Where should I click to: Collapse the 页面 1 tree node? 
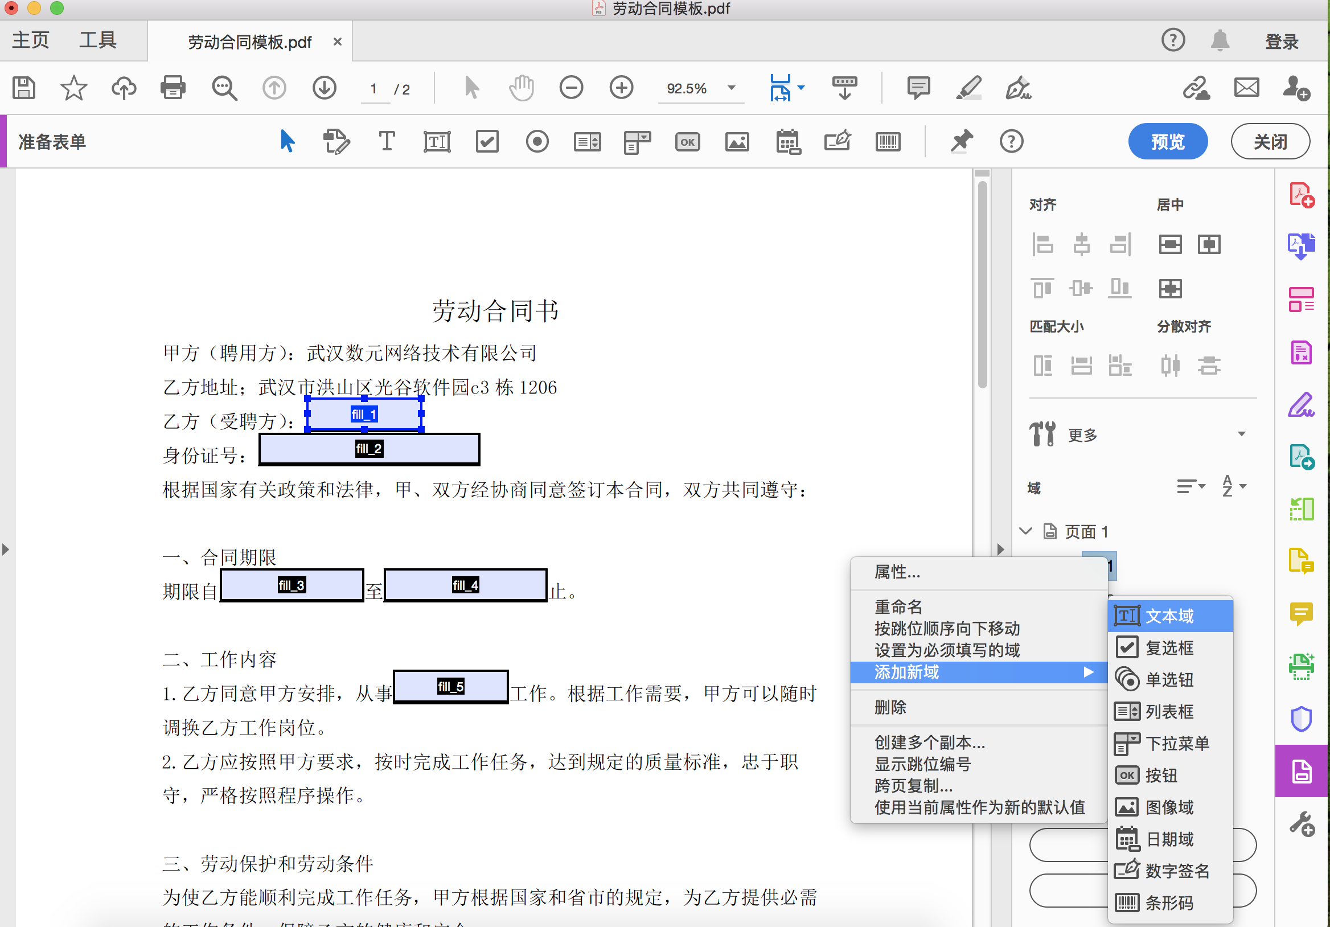1025,531
